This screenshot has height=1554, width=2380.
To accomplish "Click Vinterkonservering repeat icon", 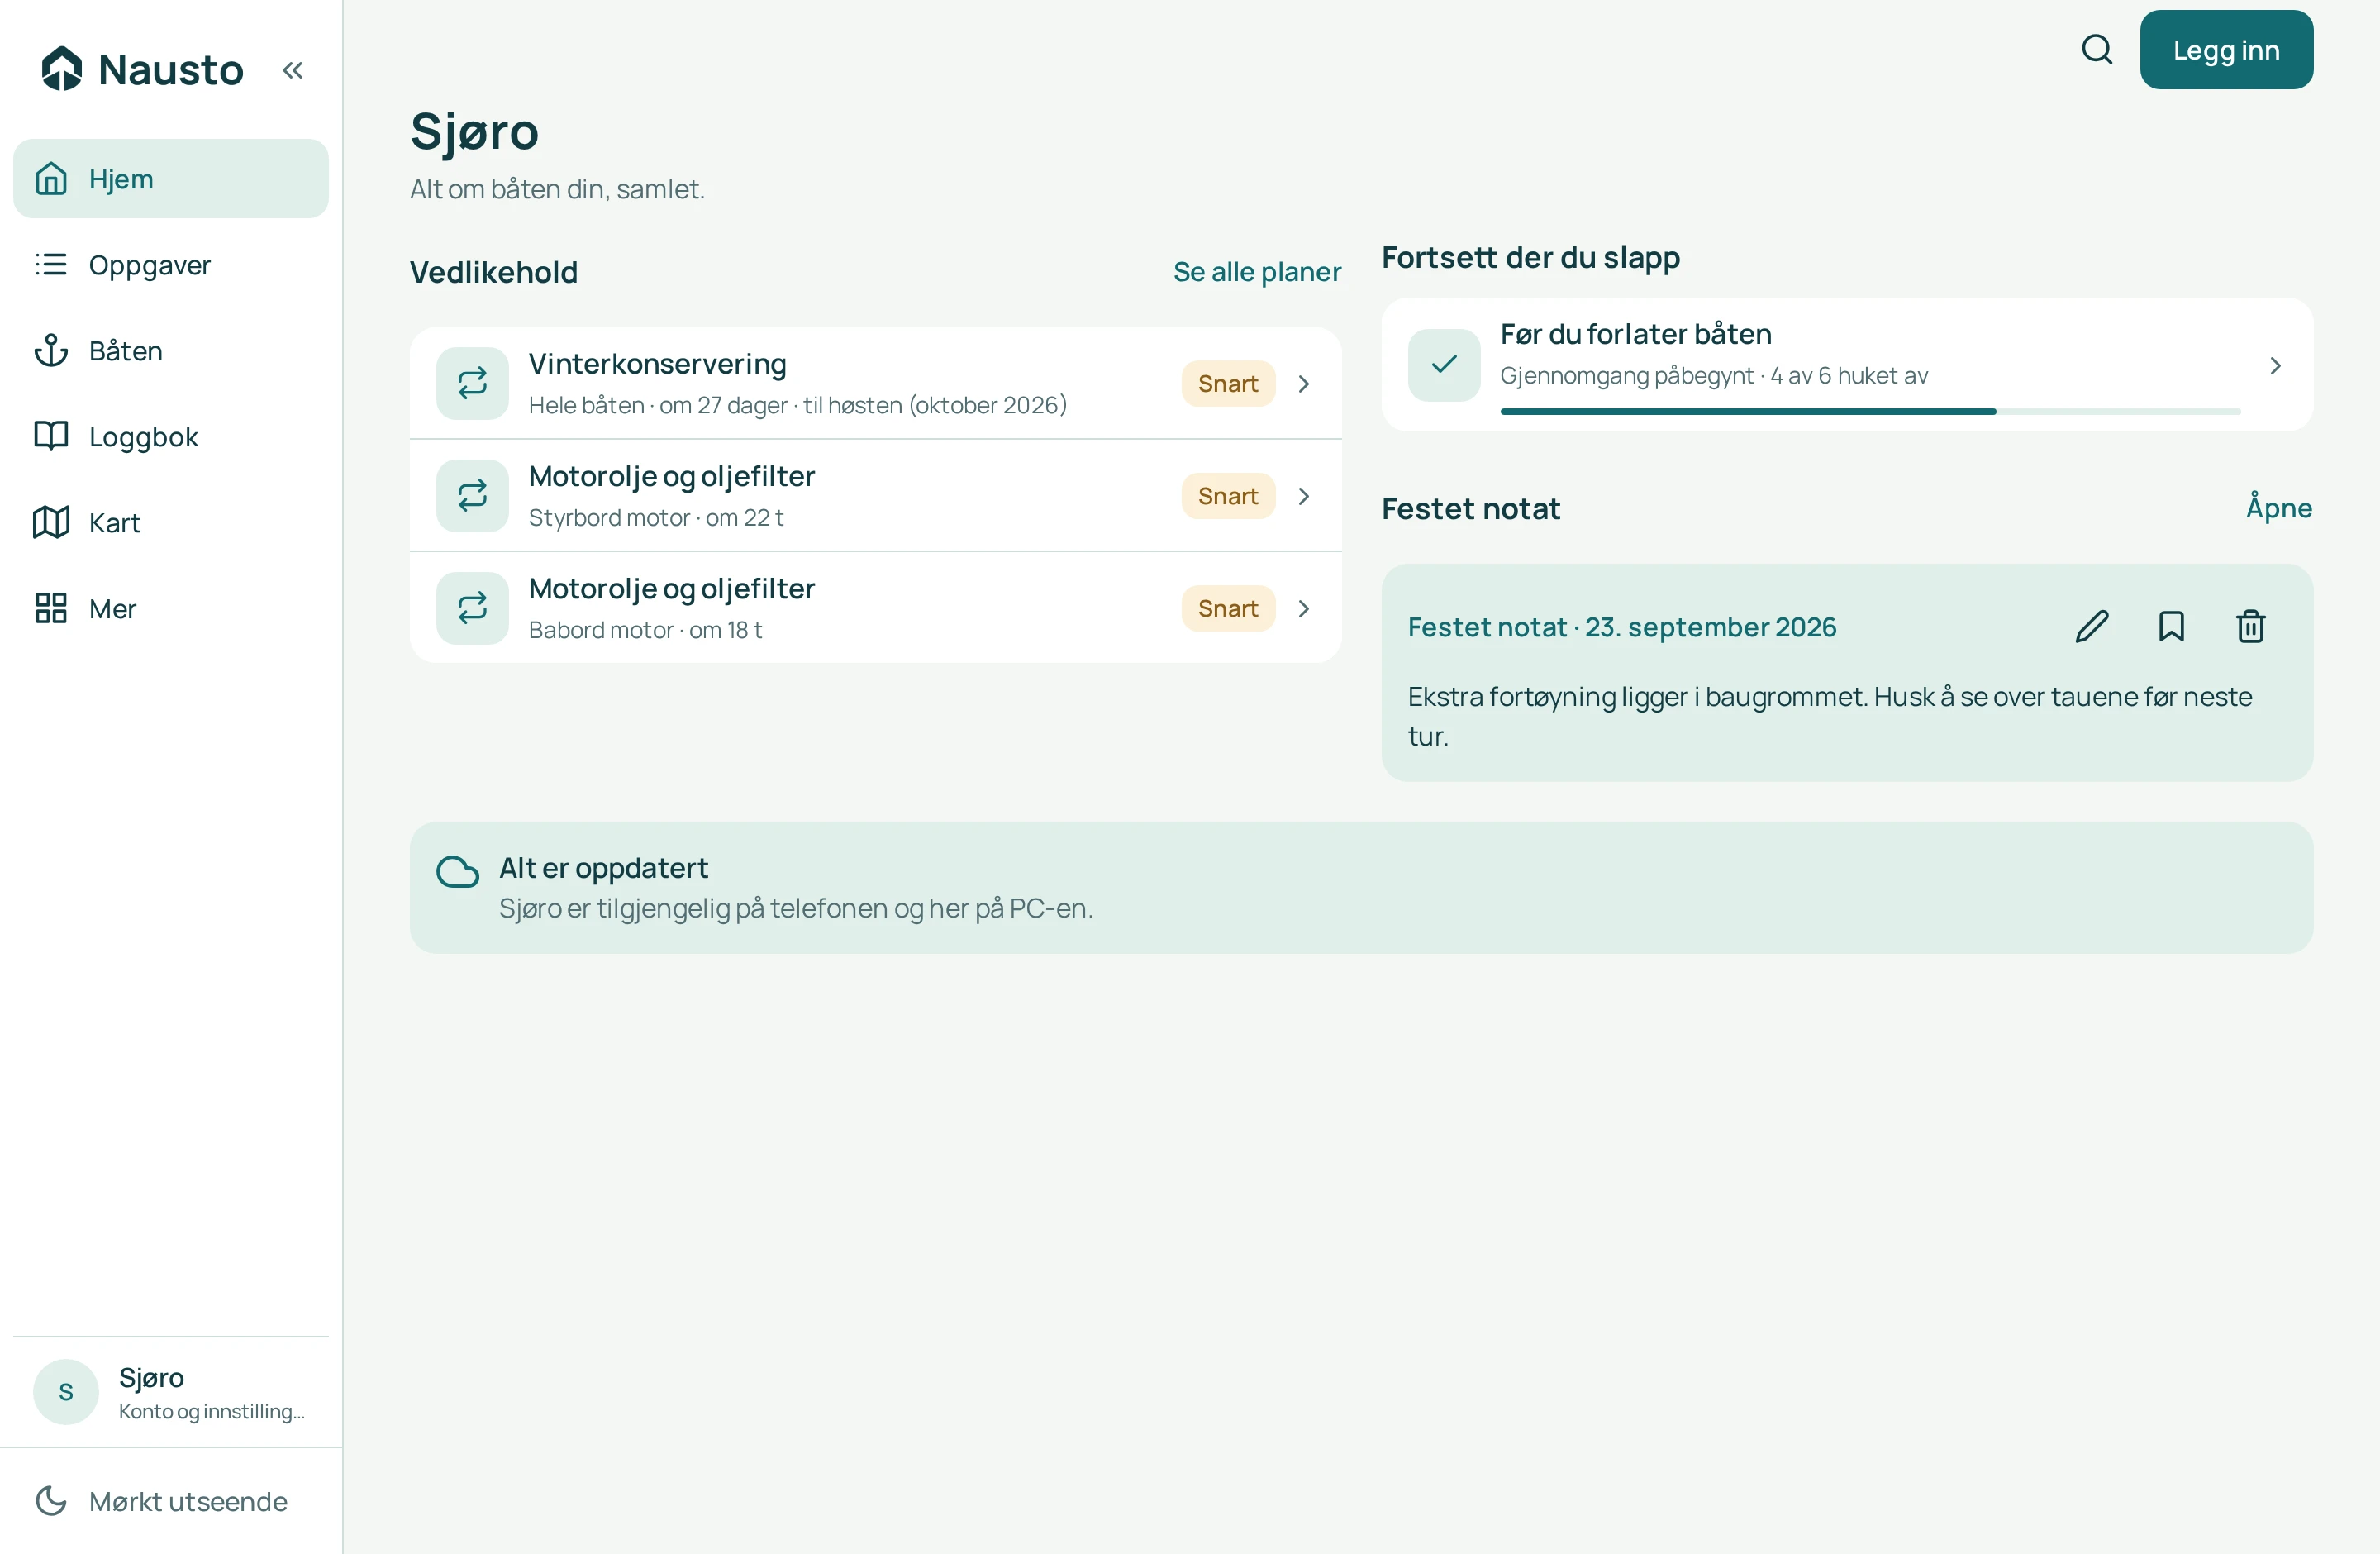I will pos(472,384).
